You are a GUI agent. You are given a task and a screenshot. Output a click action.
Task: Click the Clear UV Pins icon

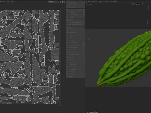(x=67, y=7)
